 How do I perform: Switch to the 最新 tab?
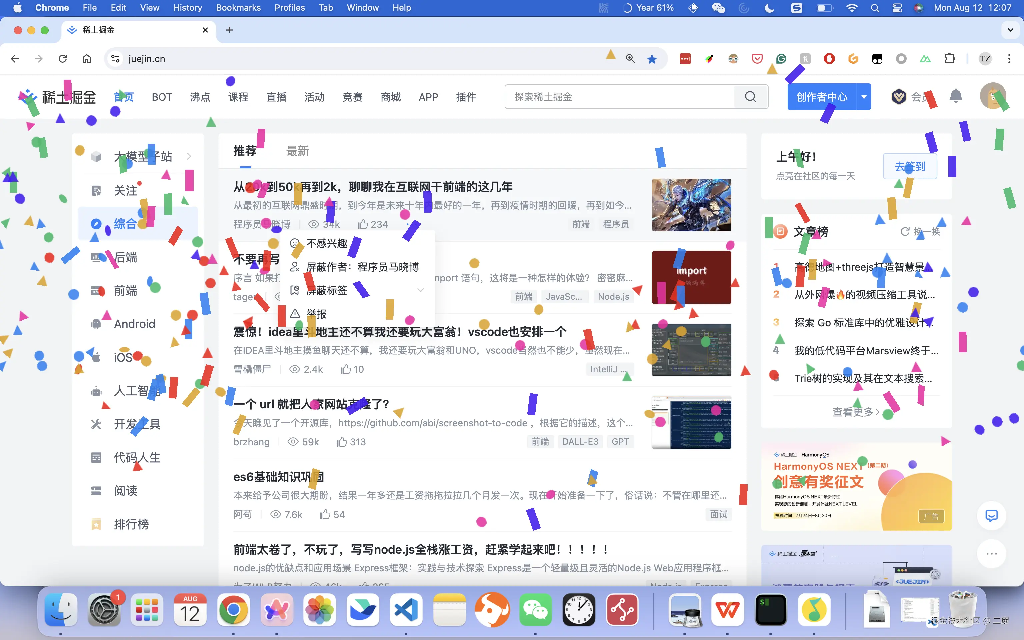pos(297,151)
